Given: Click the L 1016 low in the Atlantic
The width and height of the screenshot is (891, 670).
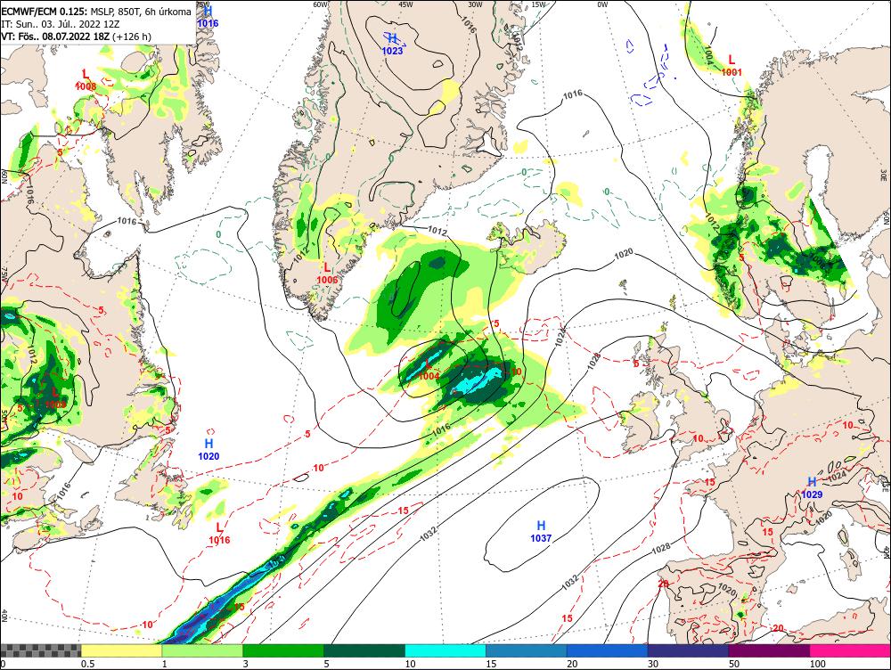Looking at the screenshot, I should tap(219, 534).
